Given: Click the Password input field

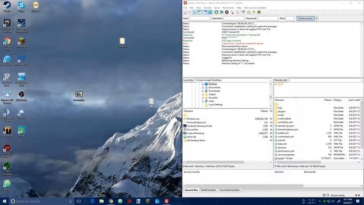Looking at the screenshot, I should pyautogui.click(x=267, y=18).
